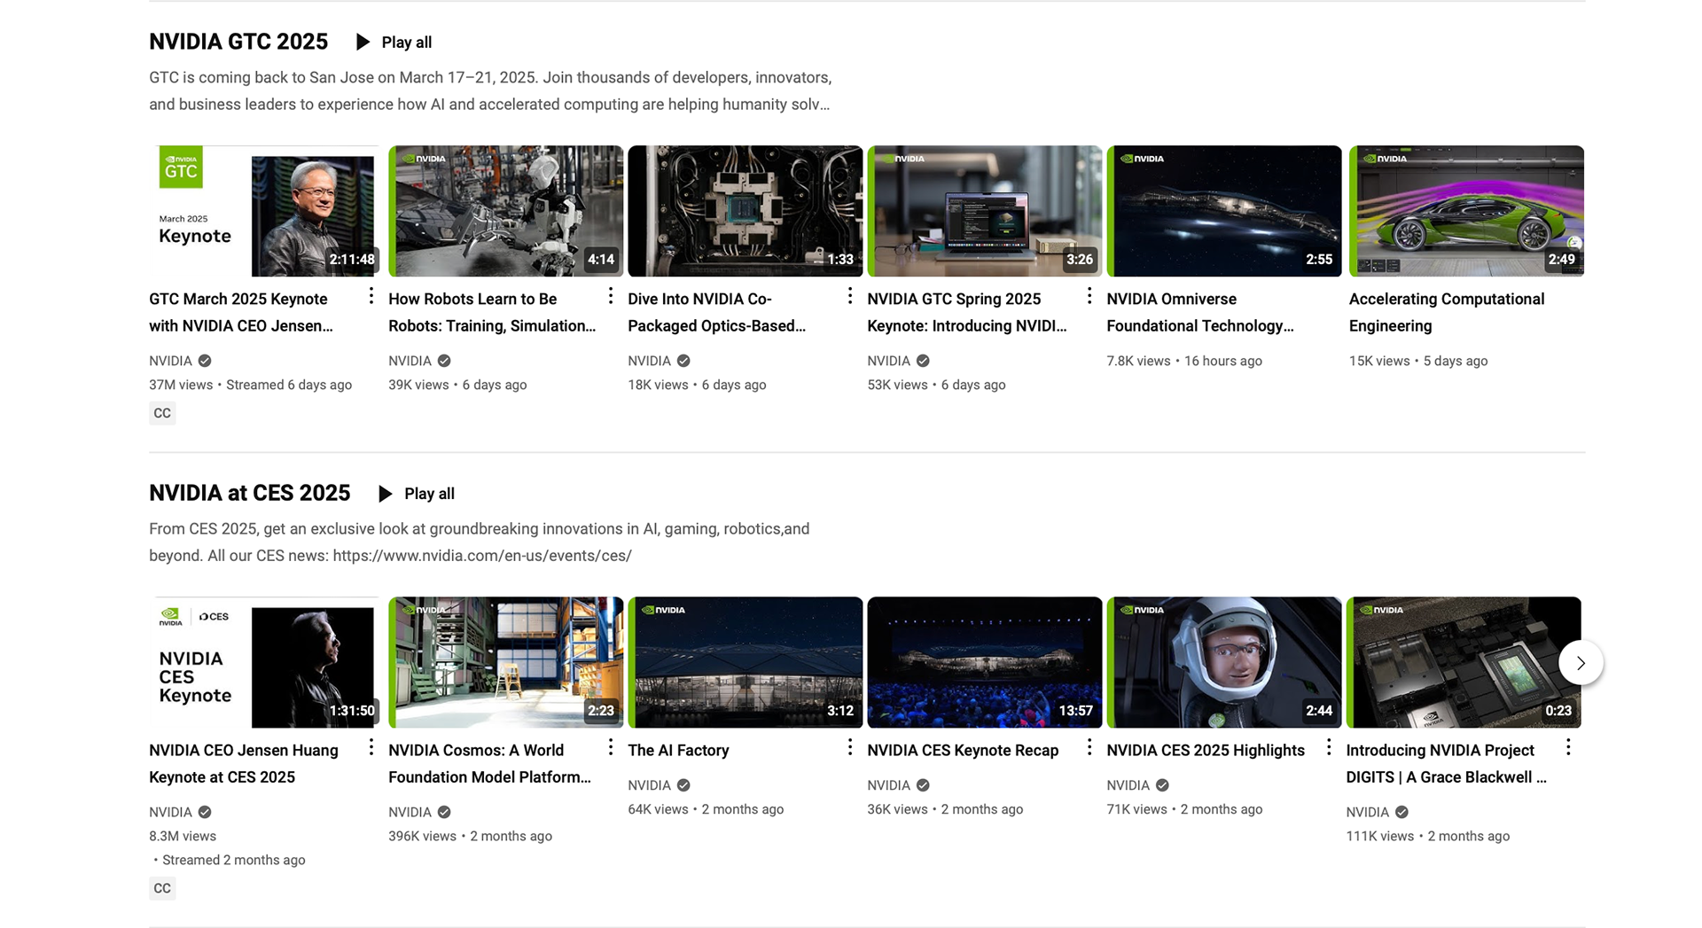Screen dimensions: 1702x928
Task: Open title NVIDIA GTC Spring 2025 Keynote
Action: tap(967, 312)
